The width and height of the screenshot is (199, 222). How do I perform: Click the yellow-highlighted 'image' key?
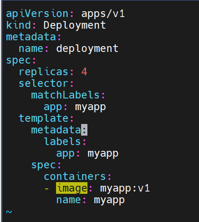72,188
